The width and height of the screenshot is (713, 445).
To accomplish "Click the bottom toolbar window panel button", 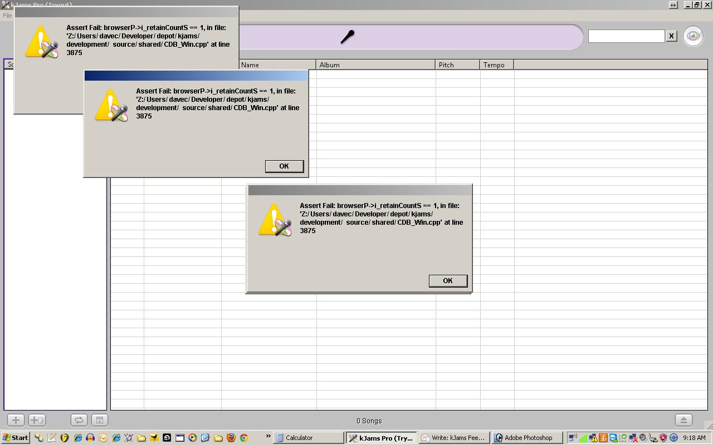I will [x=99, y=421].
